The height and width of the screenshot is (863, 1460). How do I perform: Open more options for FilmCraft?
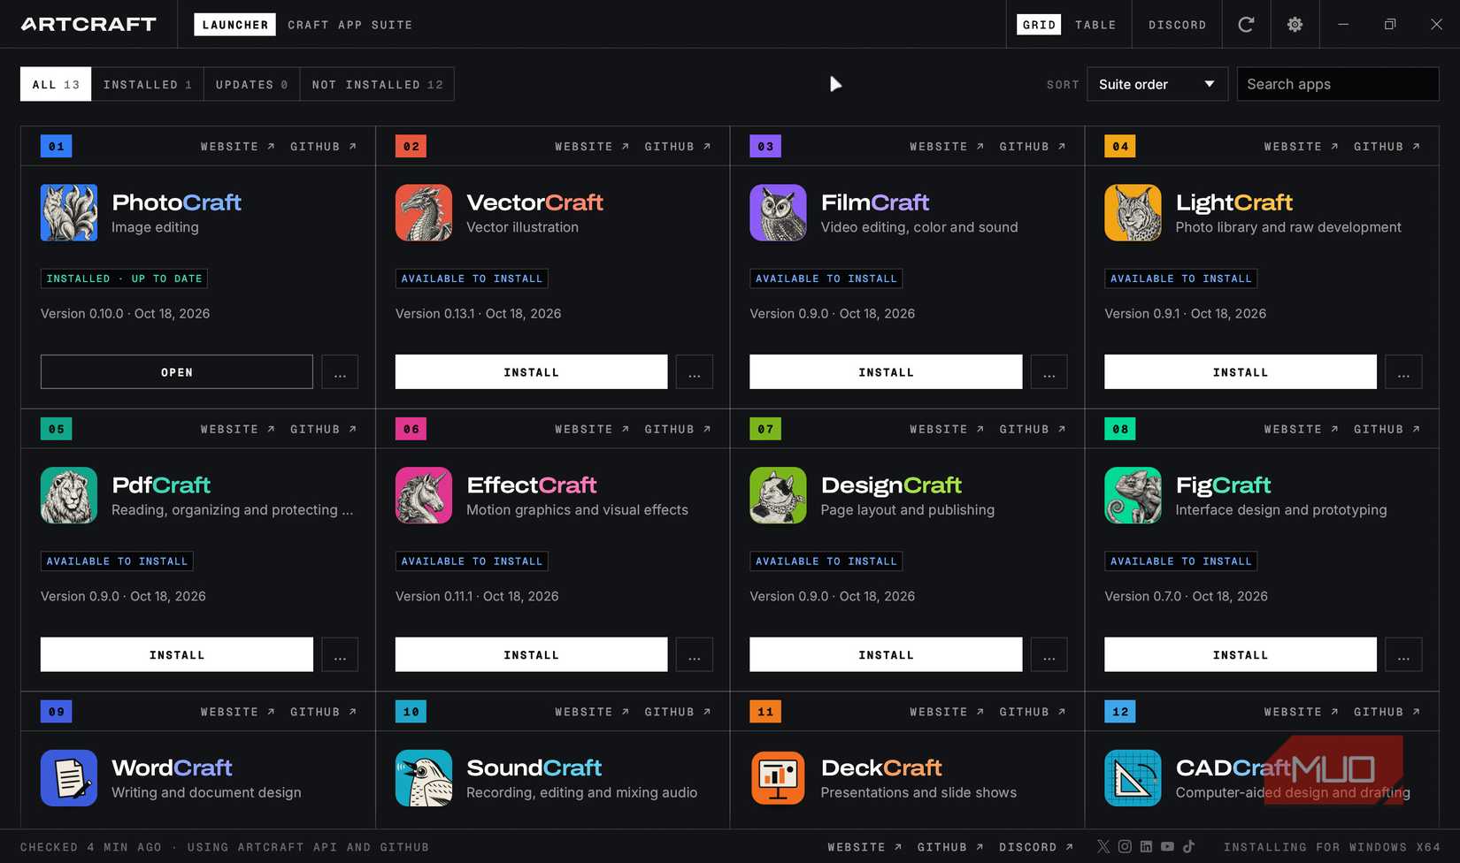point(1049,372)
